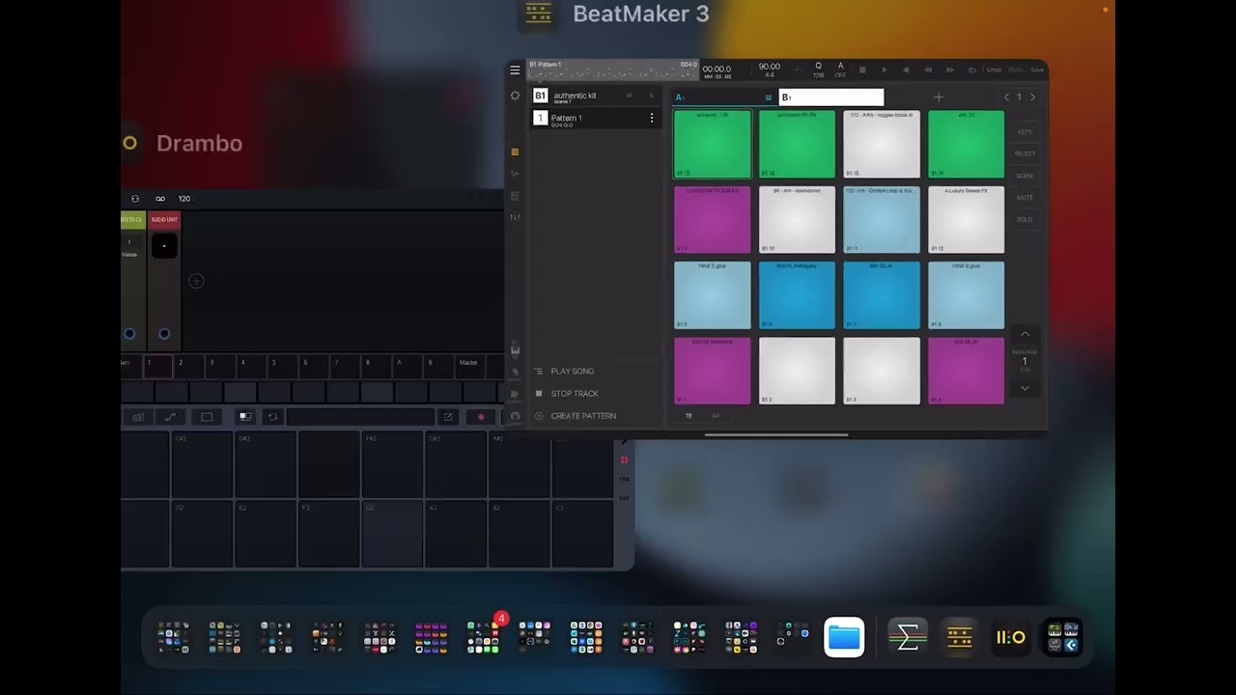The height and width of the screenshot is (695, 1236).
Task: Click the record button in Drambo
Action: click(x=481, y=417)
